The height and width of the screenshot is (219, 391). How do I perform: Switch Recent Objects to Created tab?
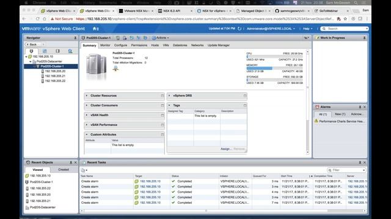64,170
